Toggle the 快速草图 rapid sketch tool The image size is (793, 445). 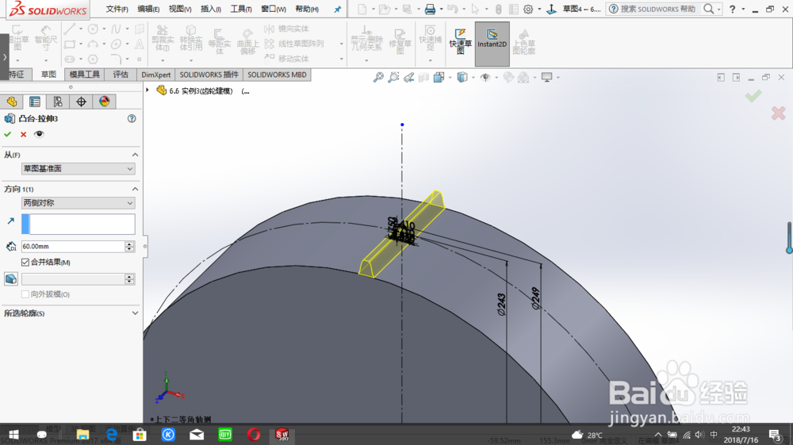(460, 41)
